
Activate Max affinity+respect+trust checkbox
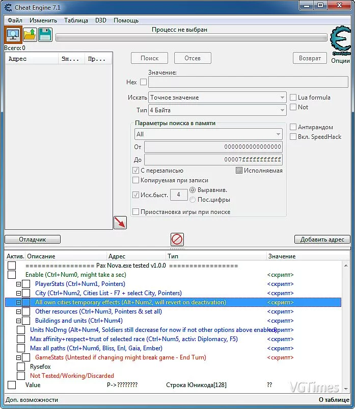coord(21,339)
